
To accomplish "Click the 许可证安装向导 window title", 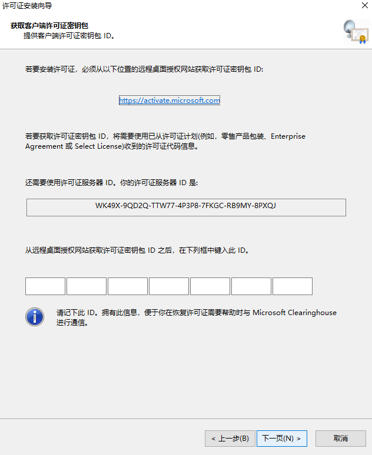I will (27, 6).
